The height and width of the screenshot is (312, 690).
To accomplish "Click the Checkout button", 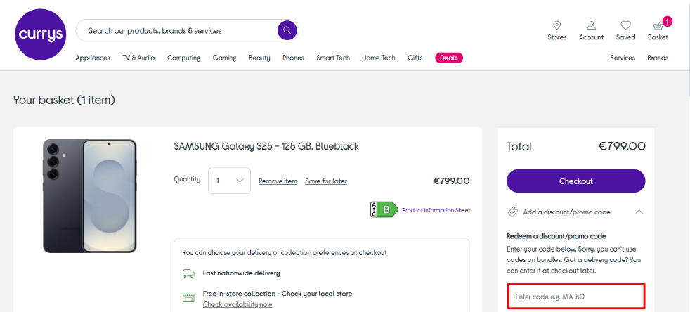I will (x=575, y=181).
